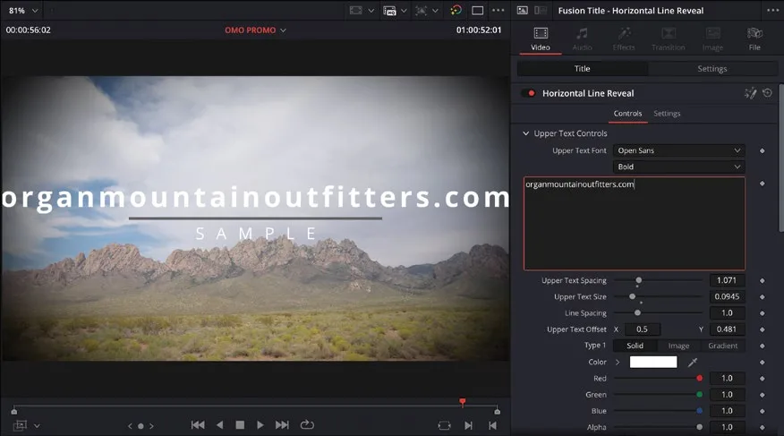
Task: Reset Horizontal Line Reveal with the reset icon
Action: coord(768,93)
